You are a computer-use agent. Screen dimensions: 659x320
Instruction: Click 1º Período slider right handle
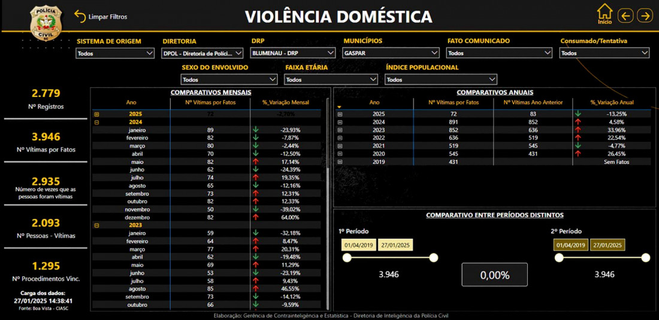[x=434, y=258]
